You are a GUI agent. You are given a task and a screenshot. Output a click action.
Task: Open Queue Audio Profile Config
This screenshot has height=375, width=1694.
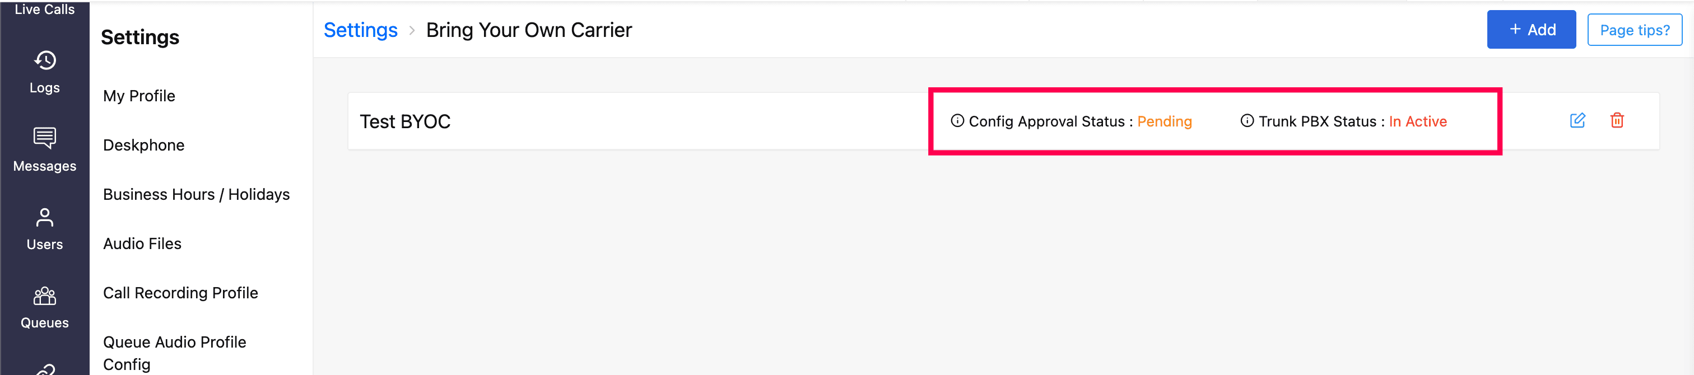[174, 353]
